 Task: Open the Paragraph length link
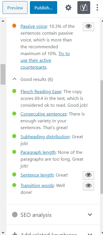(38, 152)
